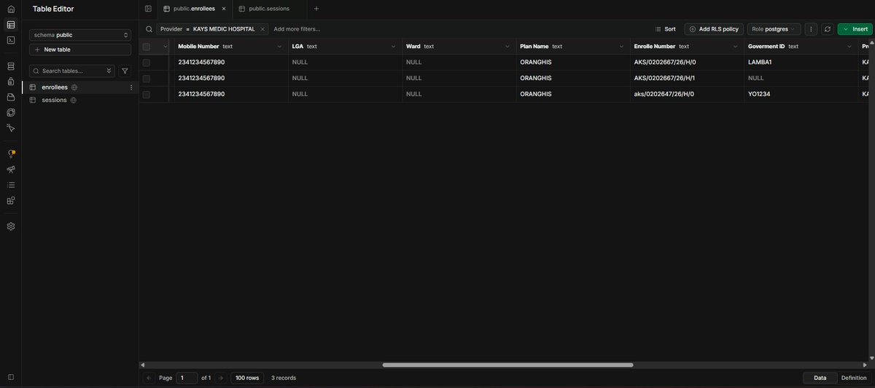The height and width of the screenshot is (388, 875).
Task: Open the Advisors lightbulb icon
Action: (x=11, y=154)
